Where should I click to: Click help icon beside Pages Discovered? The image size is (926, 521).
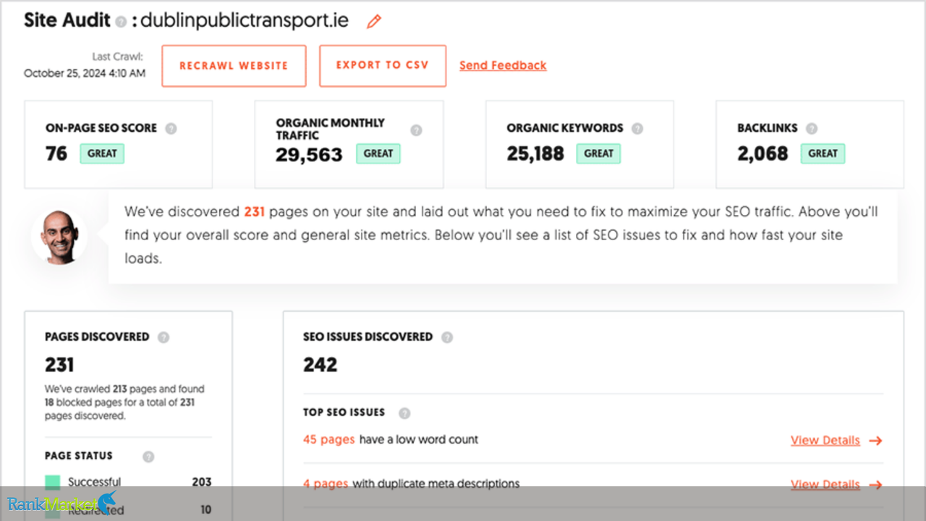(163, 337)
